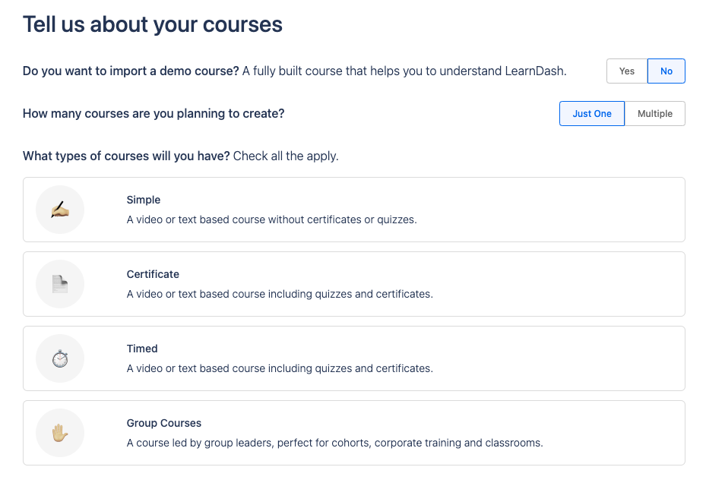Click the Simple course description without certificates
Screen dimensions: 706x486
272,220
